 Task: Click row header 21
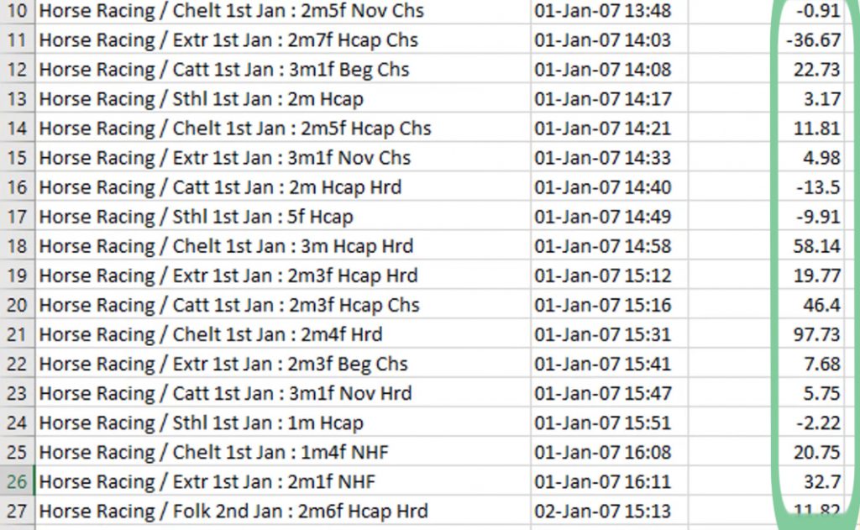click(x=18, y=334)
